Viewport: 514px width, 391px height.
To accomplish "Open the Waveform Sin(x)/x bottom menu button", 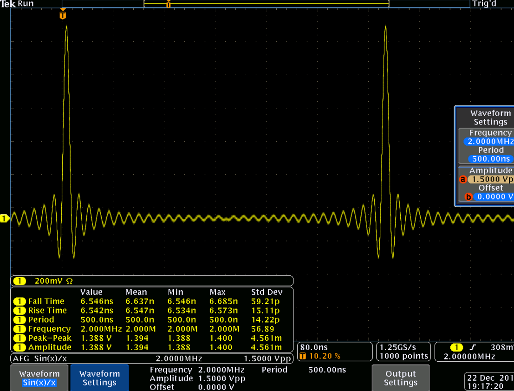I will point(39,378).
